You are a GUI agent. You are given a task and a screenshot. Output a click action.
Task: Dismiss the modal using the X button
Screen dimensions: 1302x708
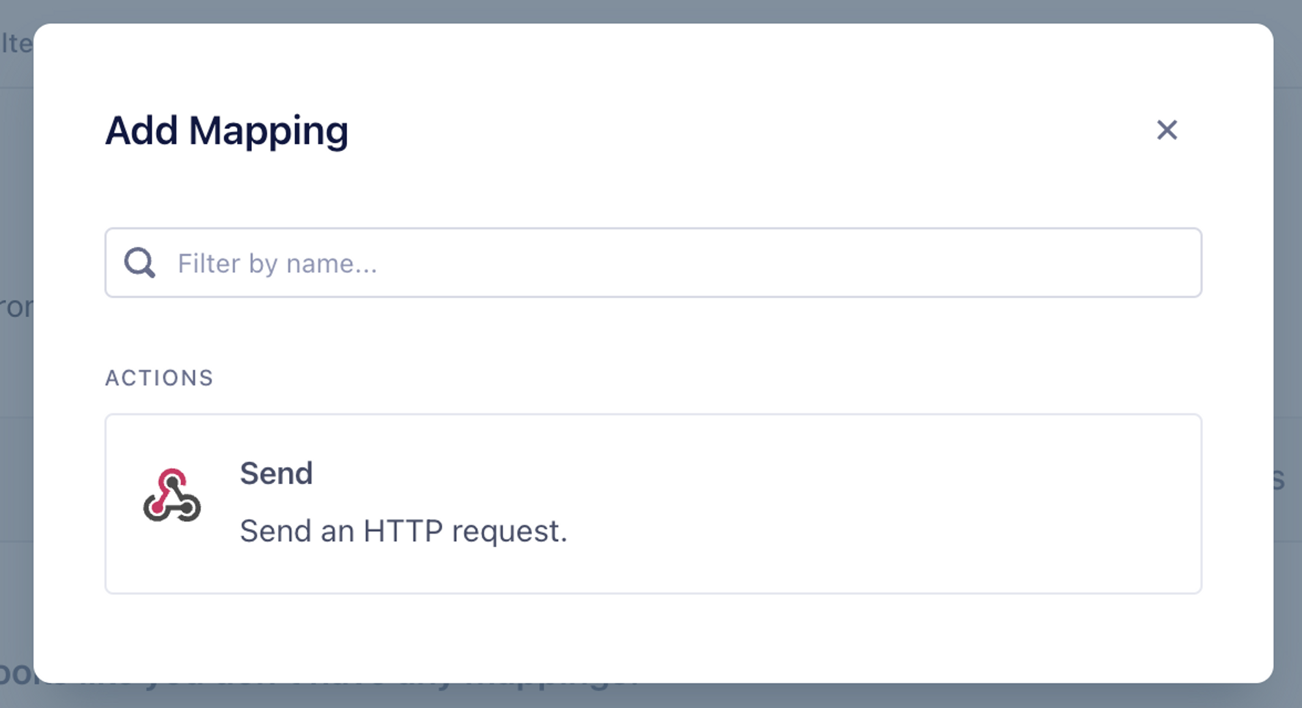tap(1167, 130)
